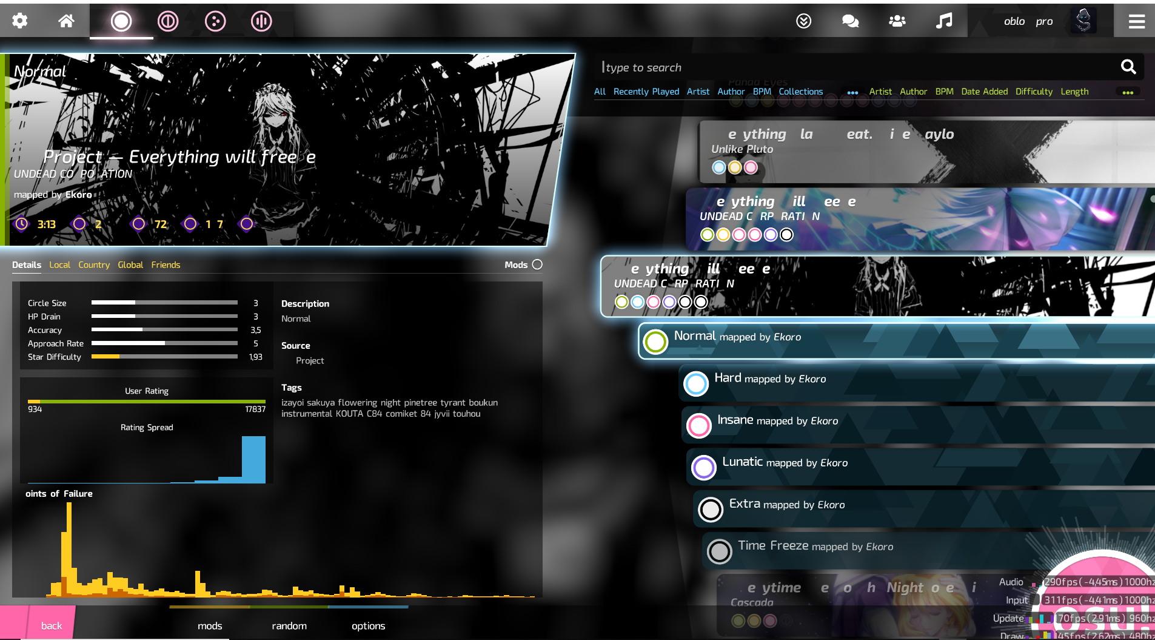
Task: Open the notifications overlay chevron icon
Action: coord(804,20)
